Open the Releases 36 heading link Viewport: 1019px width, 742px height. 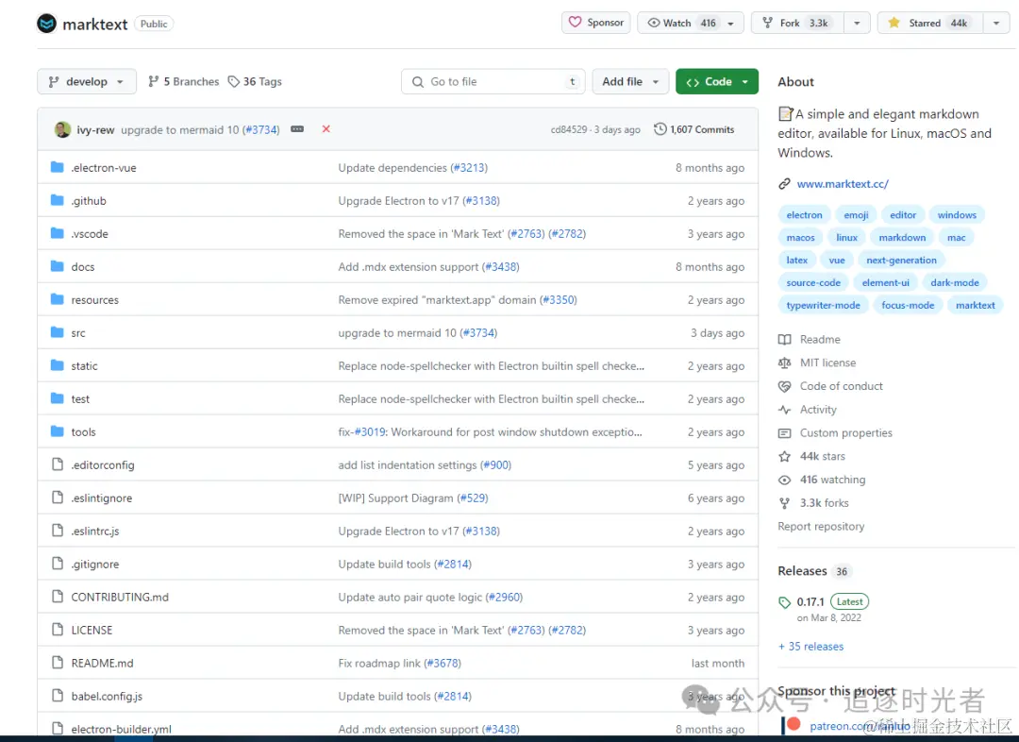(x=813, y=571)
